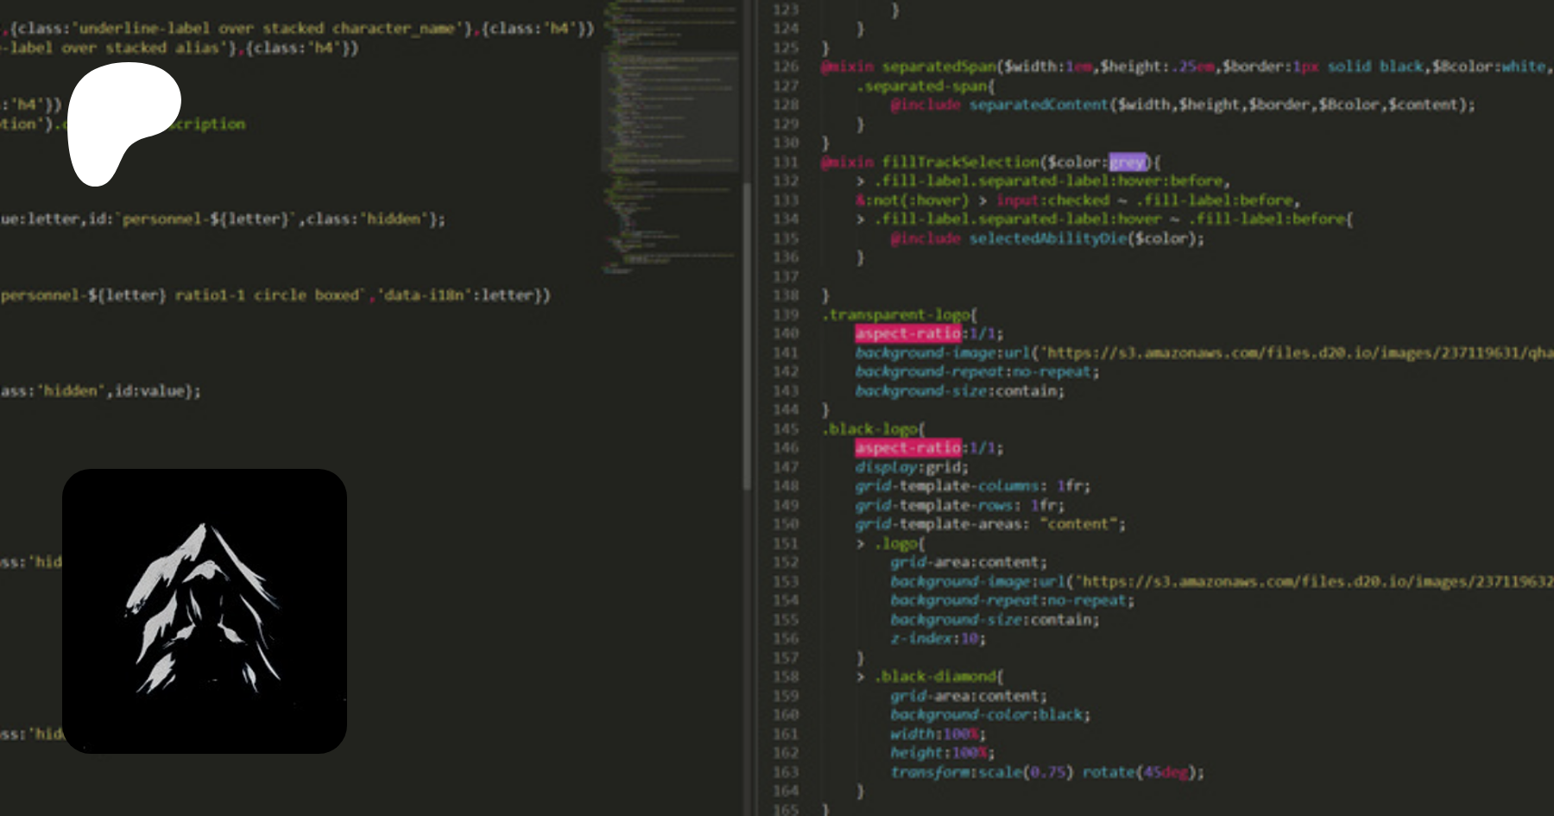The height and width of the screenshot is (816, 1554).
Task: Click highlighted aspect-ratio property under .black-logo
Action: point(907,448)
